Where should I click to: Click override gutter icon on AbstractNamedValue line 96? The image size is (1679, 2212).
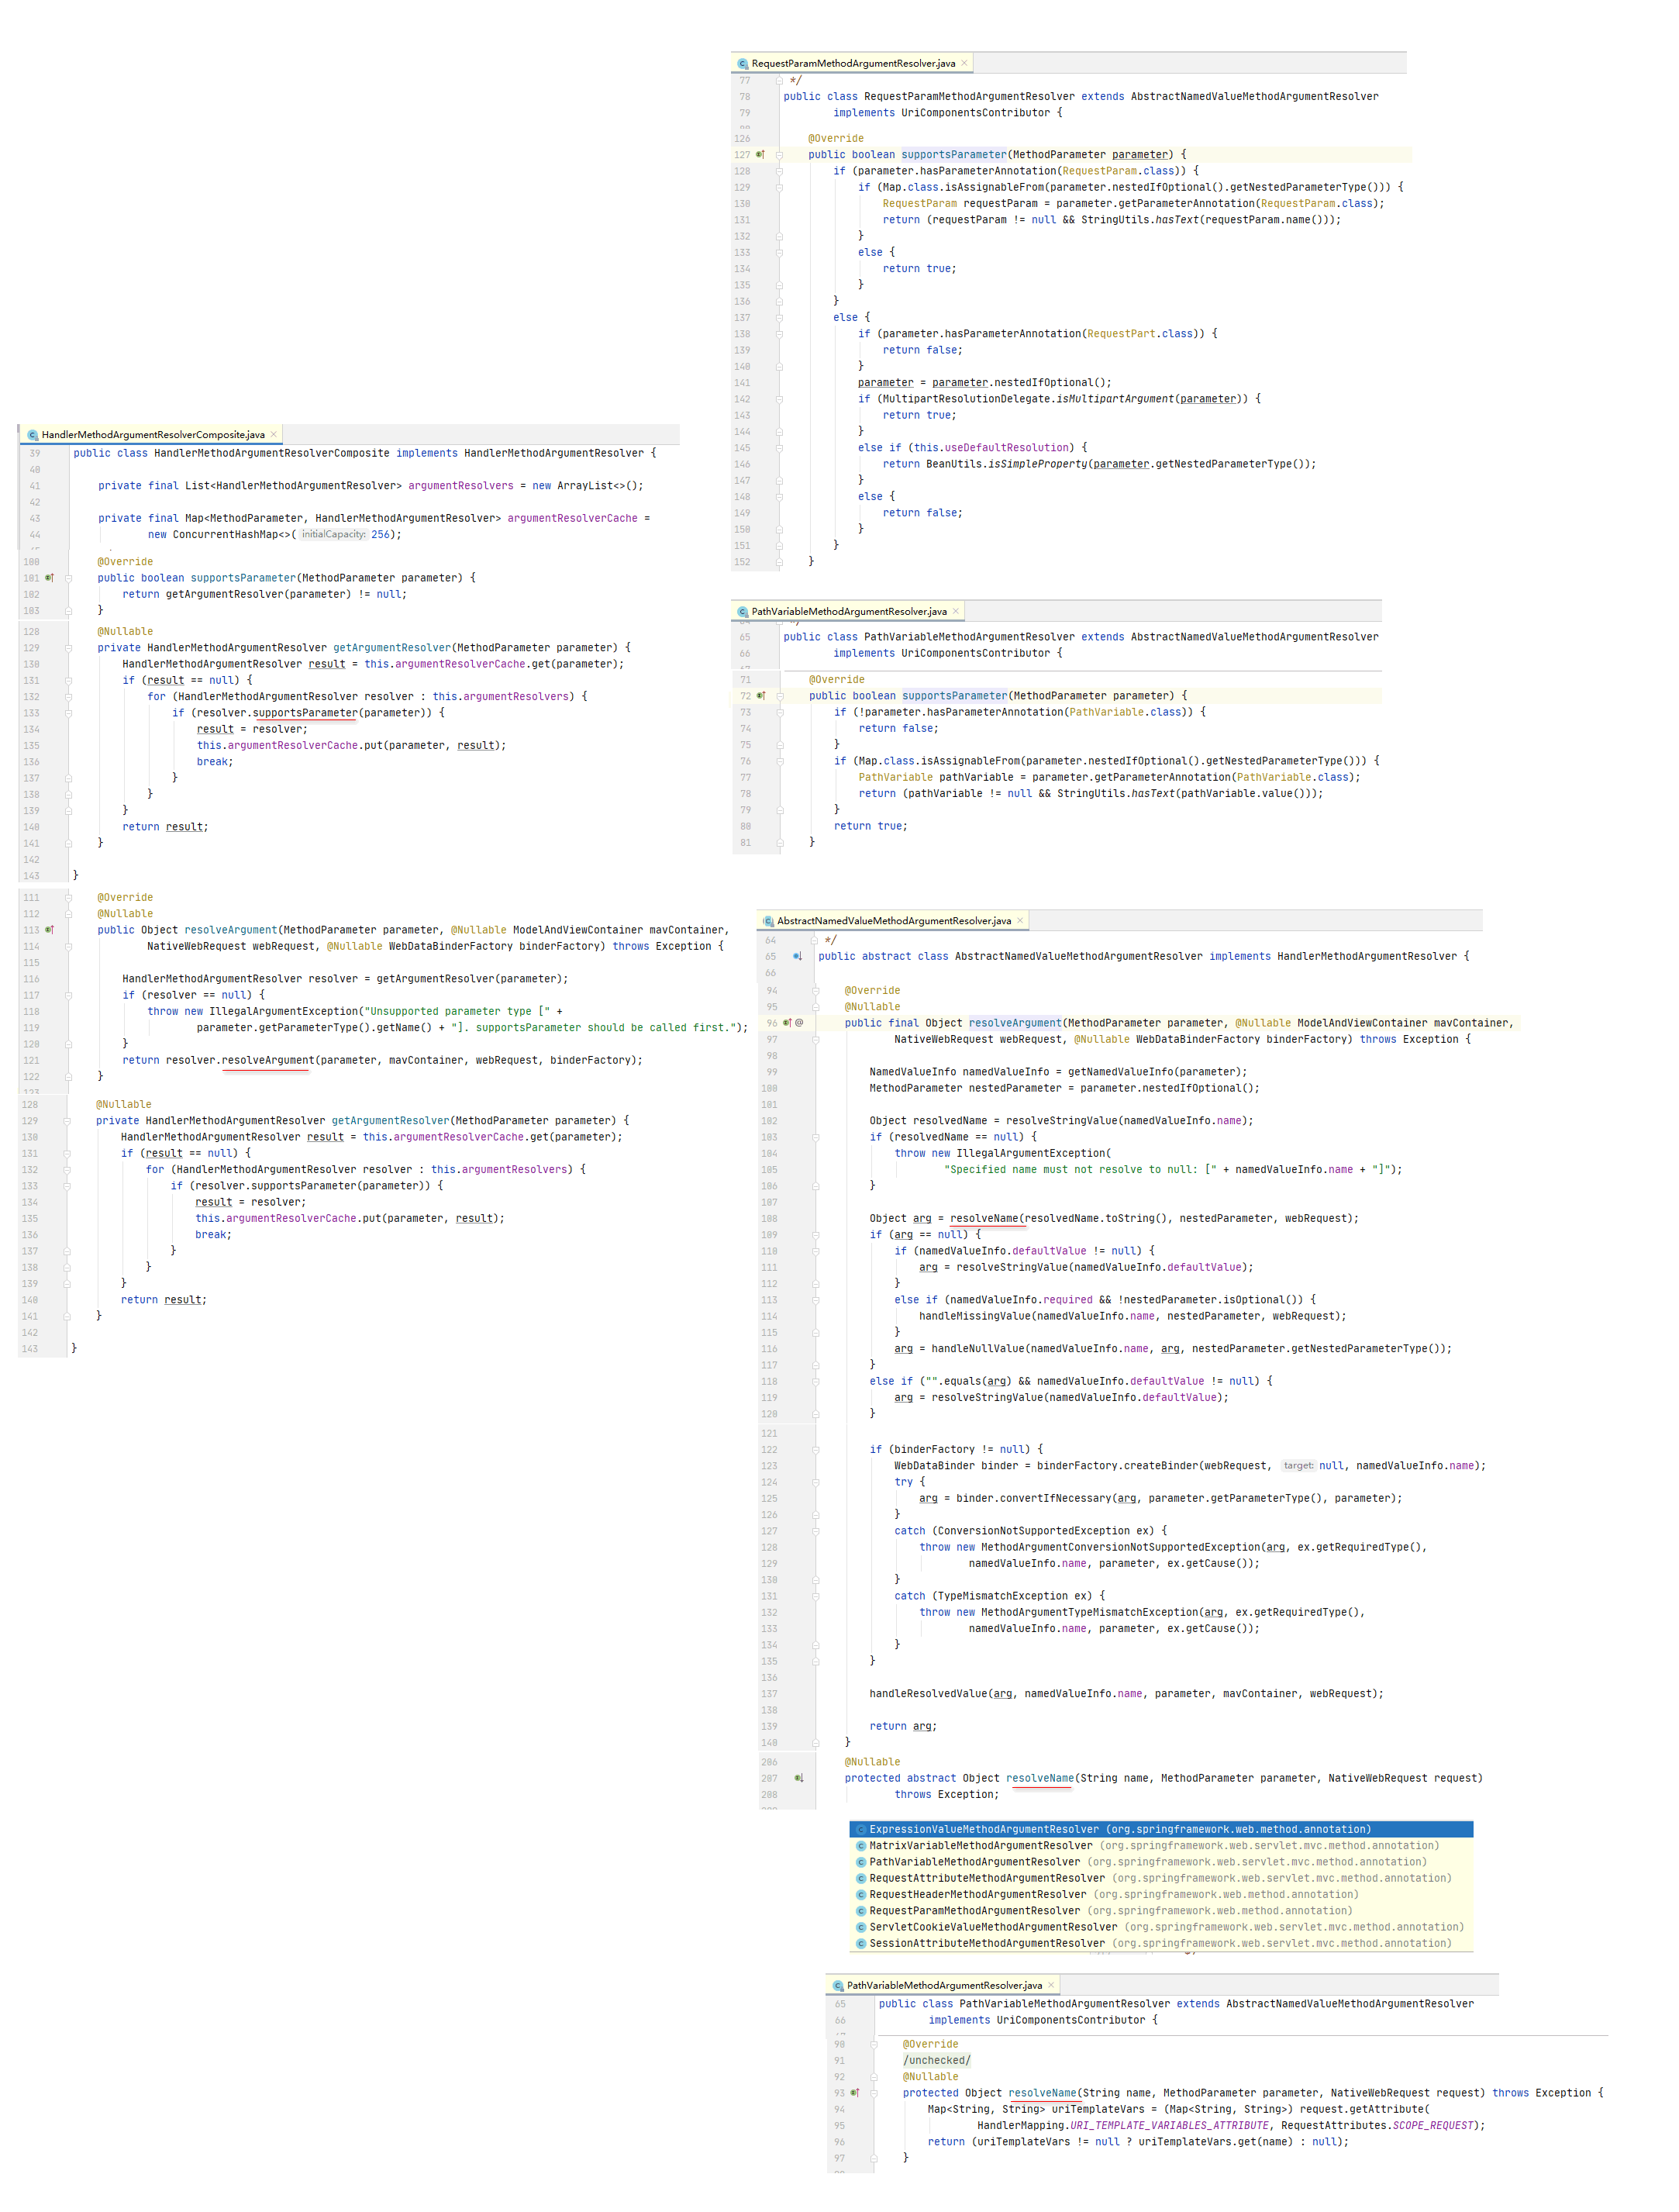point(787,1023)
